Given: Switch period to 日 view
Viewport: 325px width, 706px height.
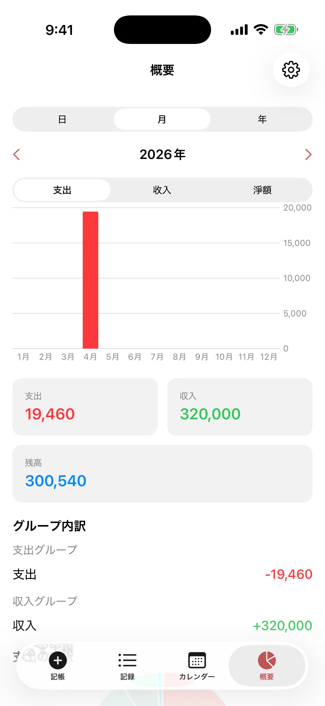Looking at the screenshot, I should tap(62, 119).
